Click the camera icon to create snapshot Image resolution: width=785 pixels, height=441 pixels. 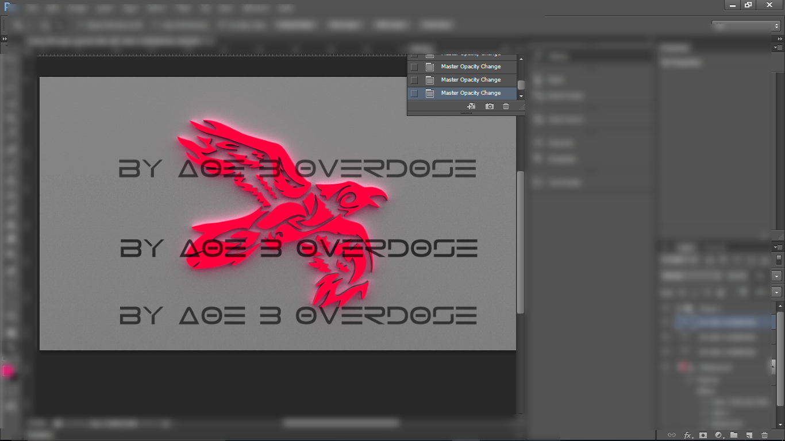pos(489,106)
